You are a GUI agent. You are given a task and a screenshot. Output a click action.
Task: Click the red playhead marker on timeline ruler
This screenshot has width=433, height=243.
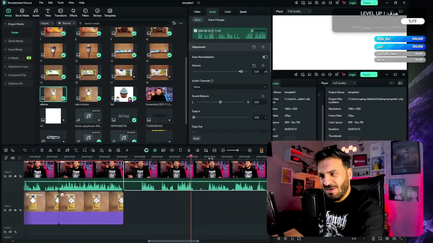[x=191, y=156]
